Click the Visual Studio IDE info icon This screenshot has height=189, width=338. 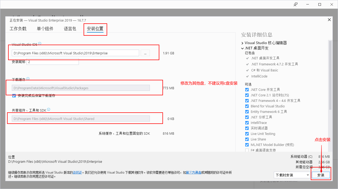39,44
